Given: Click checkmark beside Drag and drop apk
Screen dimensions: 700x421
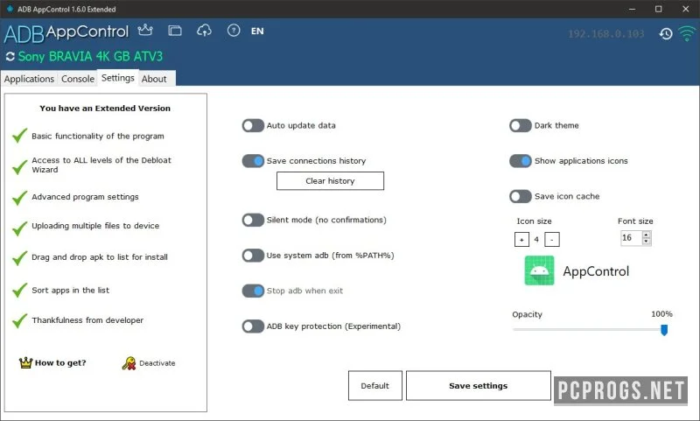Looking at the screenshot, I should coord(19,258).
